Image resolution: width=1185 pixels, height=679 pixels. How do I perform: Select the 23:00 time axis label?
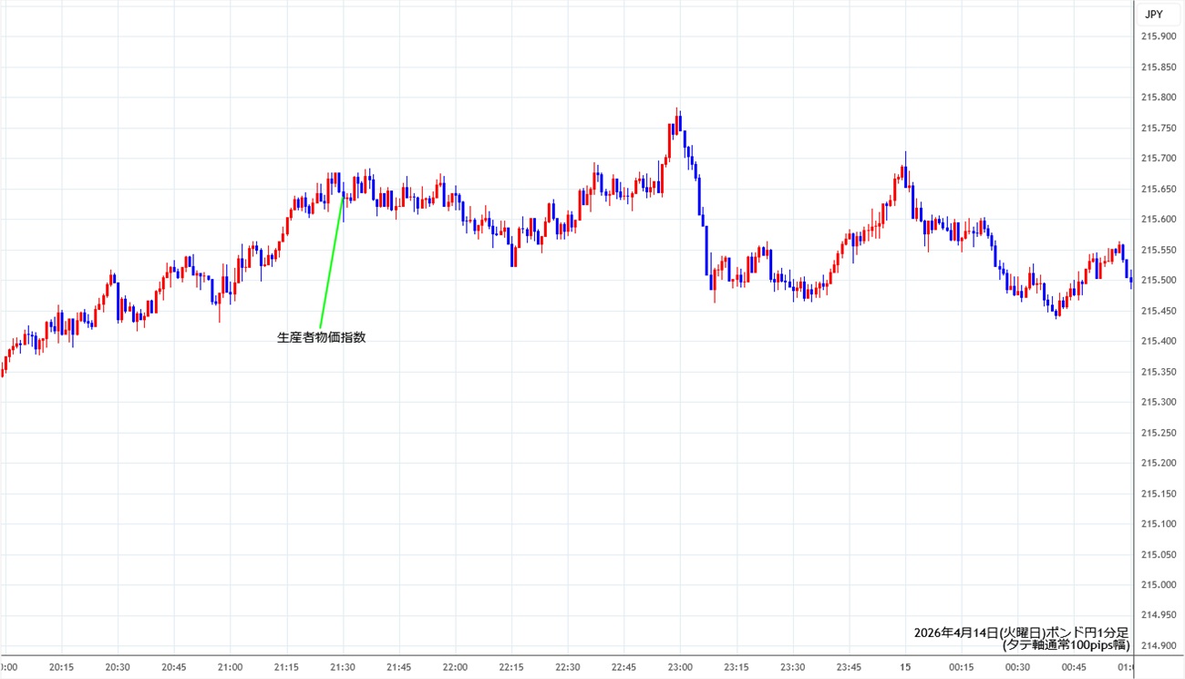click(681, 666)
